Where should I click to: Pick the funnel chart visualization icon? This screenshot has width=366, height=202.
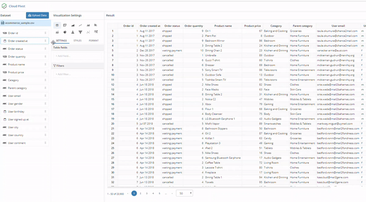pos(80,32)
